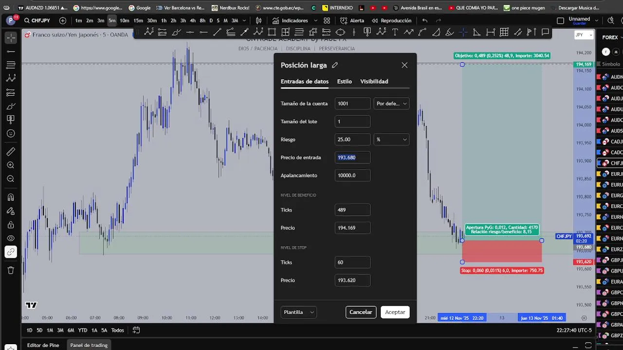Select the trend line tool in left toolbar
623x350 pixels.
11,51
